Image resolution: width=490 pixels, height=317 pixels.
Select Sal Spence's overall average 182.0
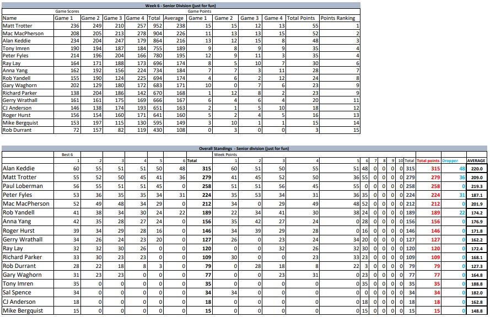coord(477,293)
